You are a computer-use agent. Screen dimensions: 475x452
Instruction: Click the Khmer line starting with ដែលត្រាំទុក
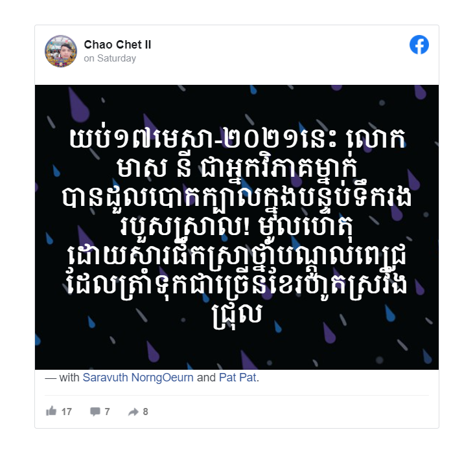coord(237,286)
